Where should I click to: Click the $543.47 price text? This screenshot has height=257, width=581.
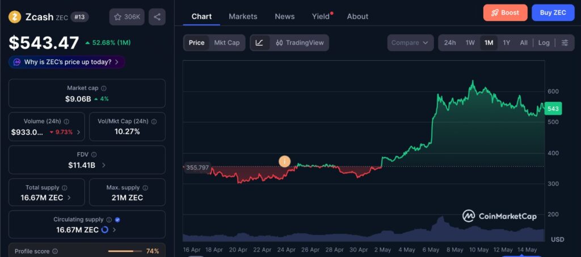tap(44, 43)
